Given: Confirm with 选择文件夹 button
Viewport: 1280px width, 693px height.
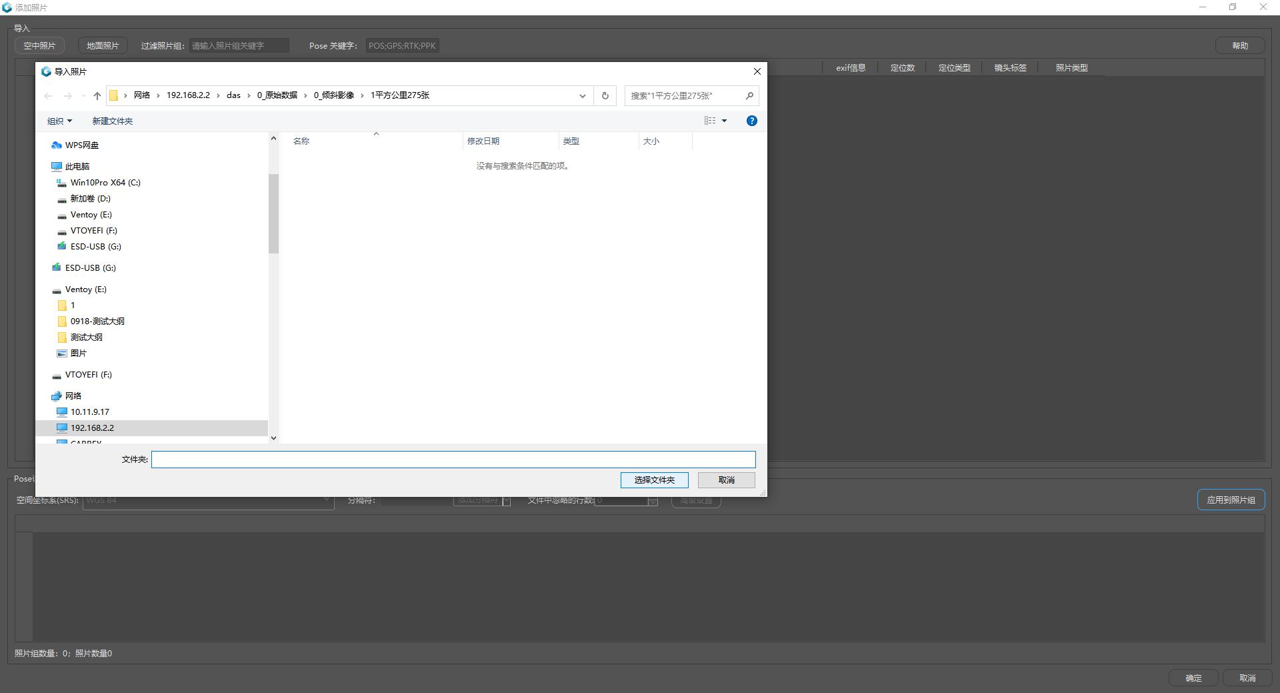Looking at the screenshot, I should pyautogui.click(x=654, y=480).
